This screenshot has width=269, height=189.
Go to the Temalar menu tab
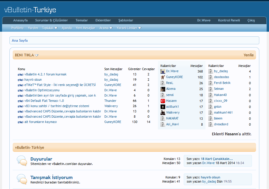(x=82, y=20)
